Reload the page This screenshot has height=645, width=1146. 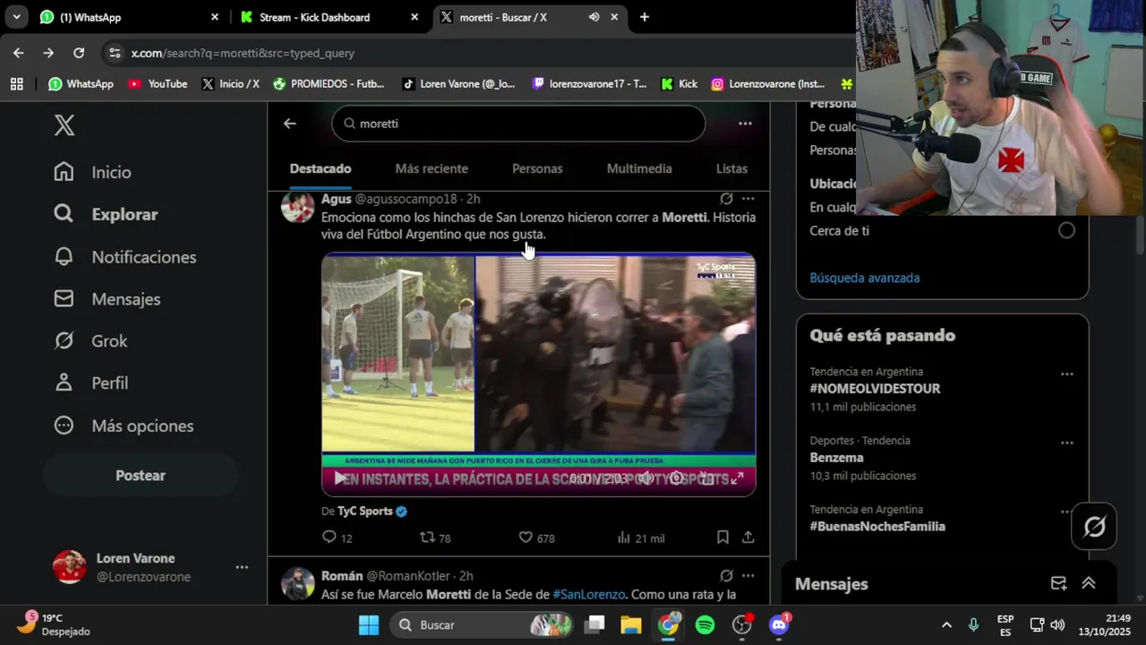[79, 53]
